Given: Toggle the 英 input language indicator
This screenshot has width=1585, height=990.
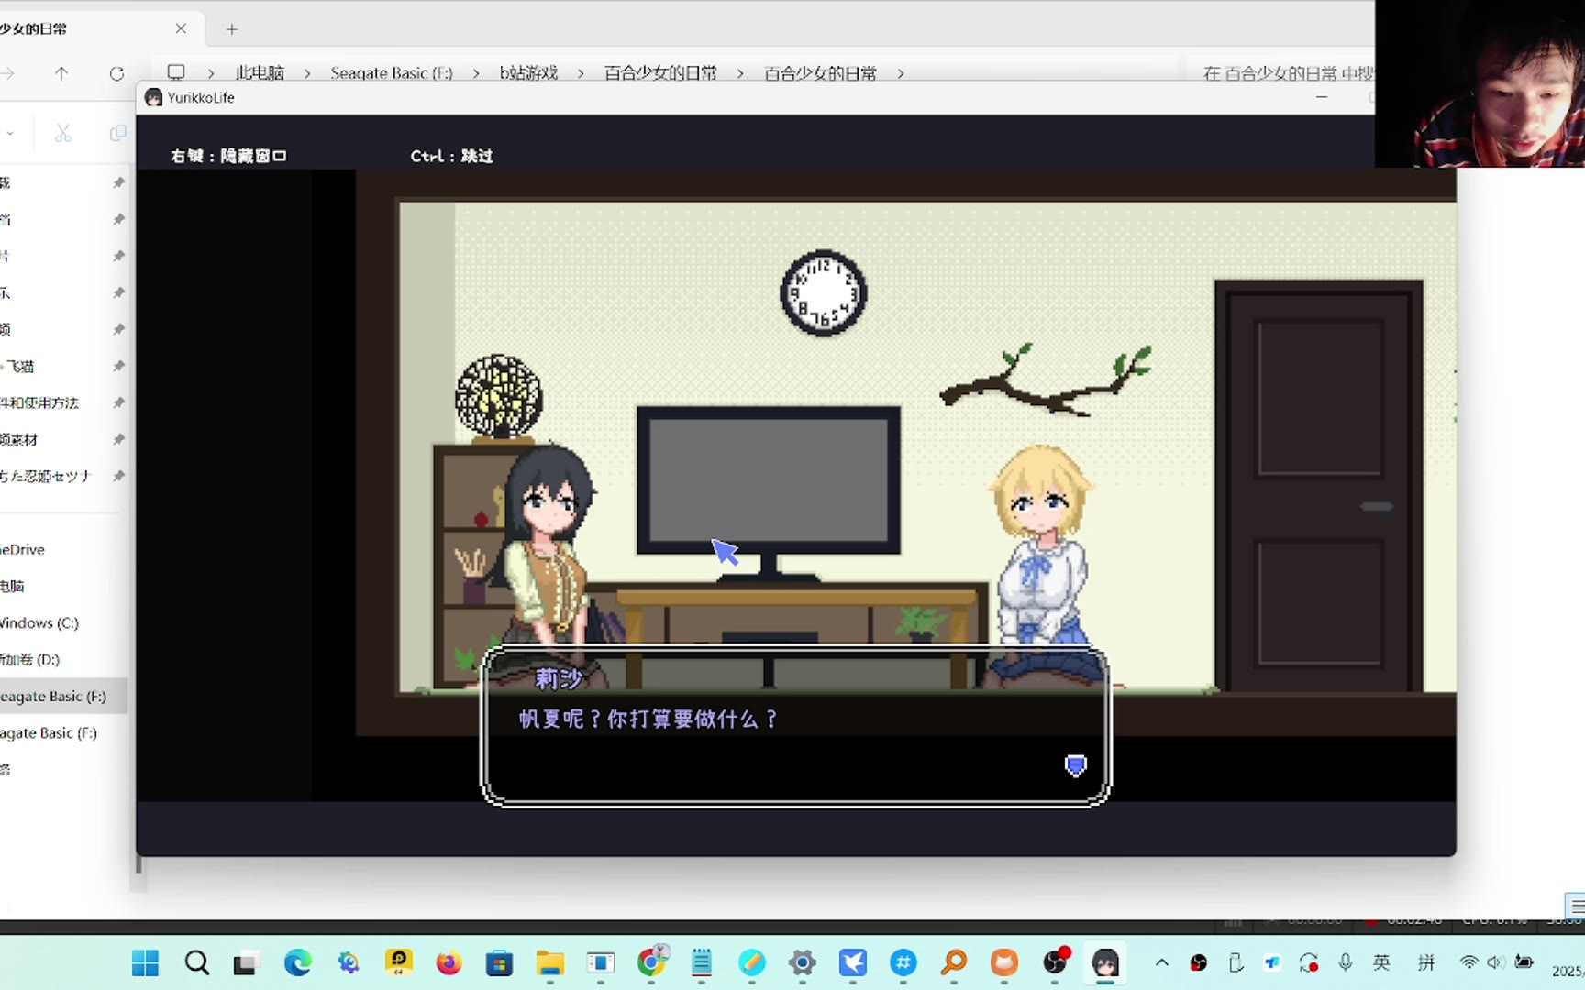Looking at the screenshot, I should click(1381, 962).
